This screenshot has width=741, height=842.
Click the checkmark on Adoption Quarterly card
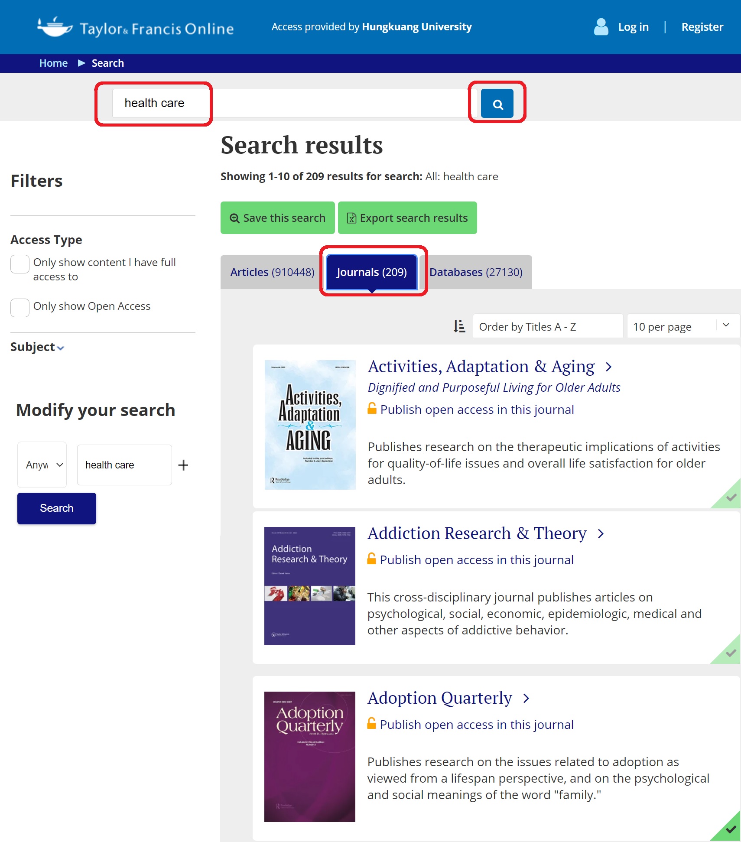731,829
